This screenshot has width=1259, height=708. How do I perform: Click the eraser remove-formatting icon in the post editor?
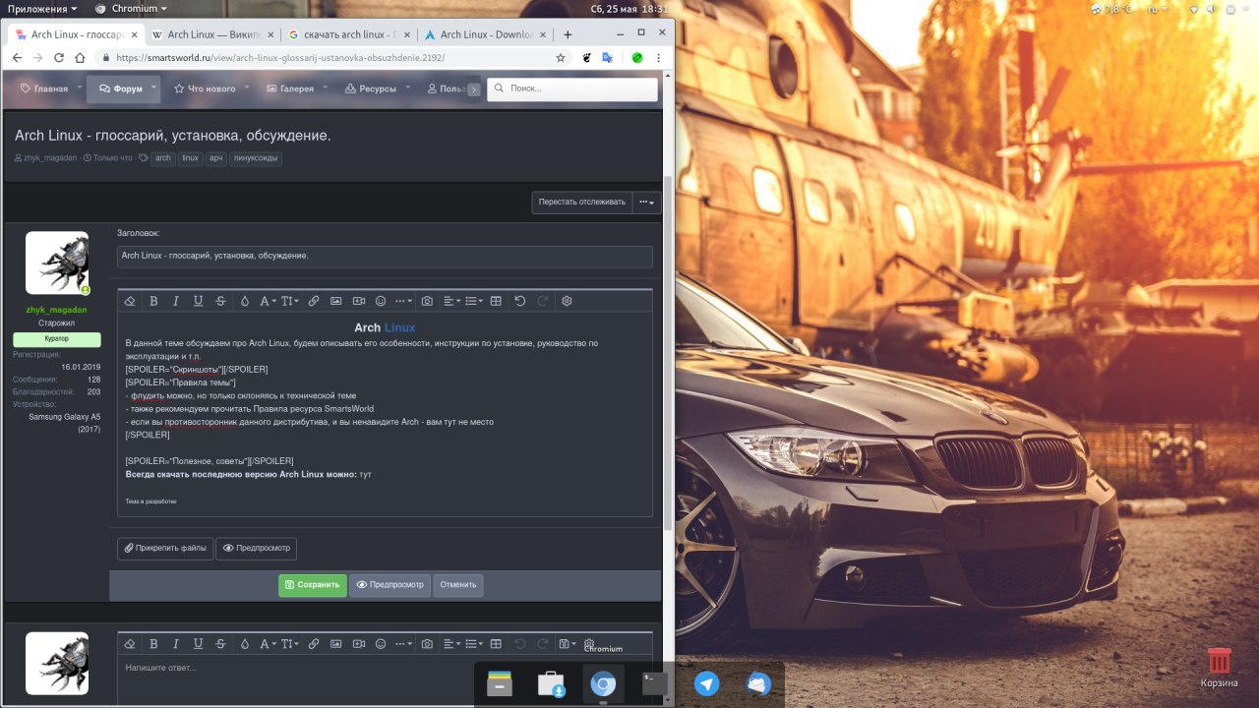130,301
